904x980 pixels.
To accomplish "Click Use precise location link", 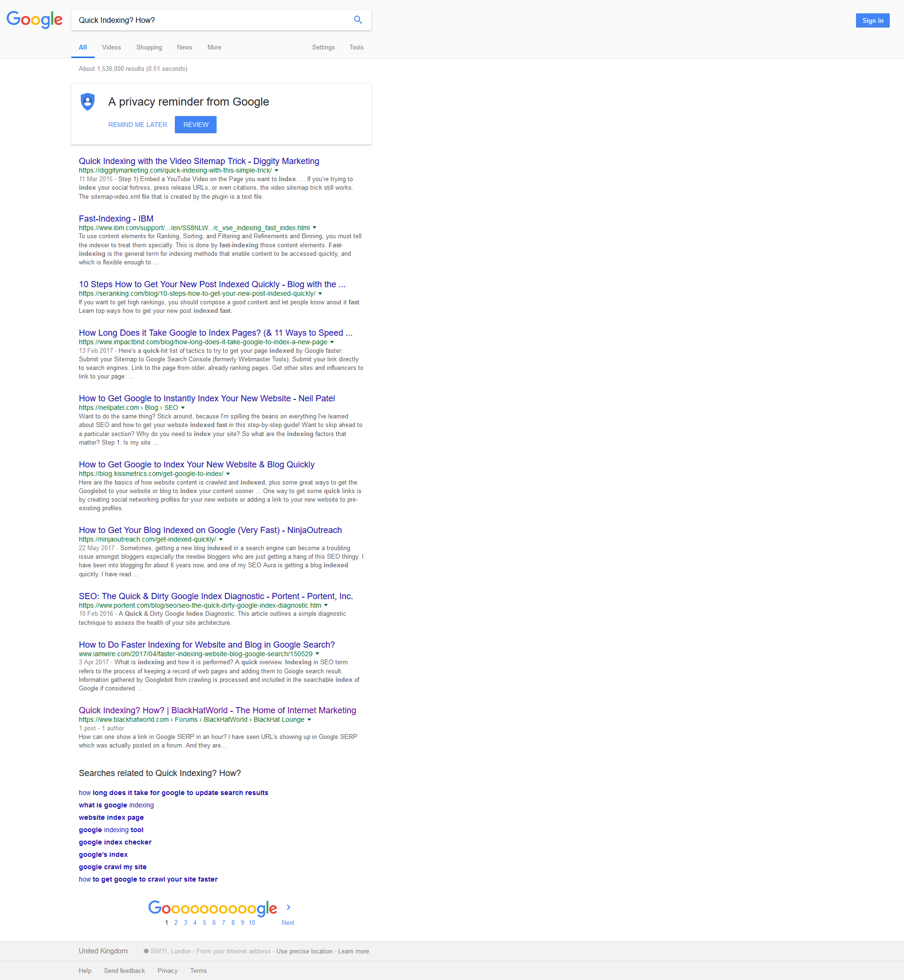I will [305, 951].
